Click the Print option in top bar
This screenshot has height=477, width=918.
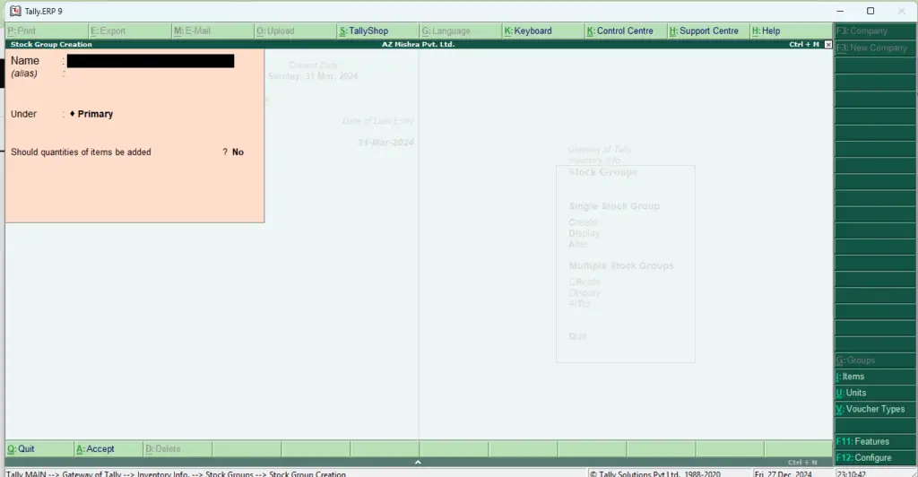[47, 31]
